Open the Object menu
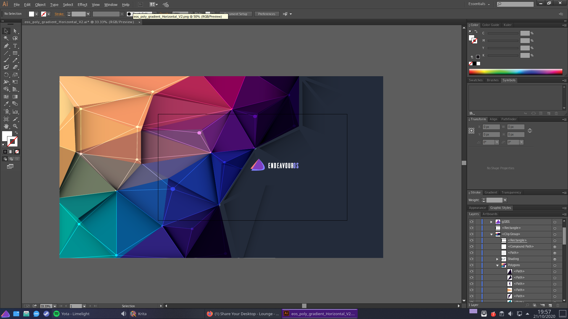The image size is (568, 319). click(40, 4)
